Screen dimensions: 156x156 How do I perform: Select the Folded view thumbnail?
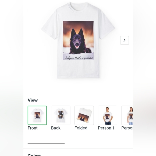[x=84, y=115]
